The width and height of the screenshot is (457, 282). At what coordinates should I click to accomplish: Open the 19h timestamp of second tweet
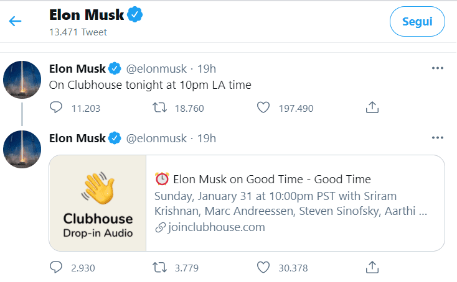[207, 139]
